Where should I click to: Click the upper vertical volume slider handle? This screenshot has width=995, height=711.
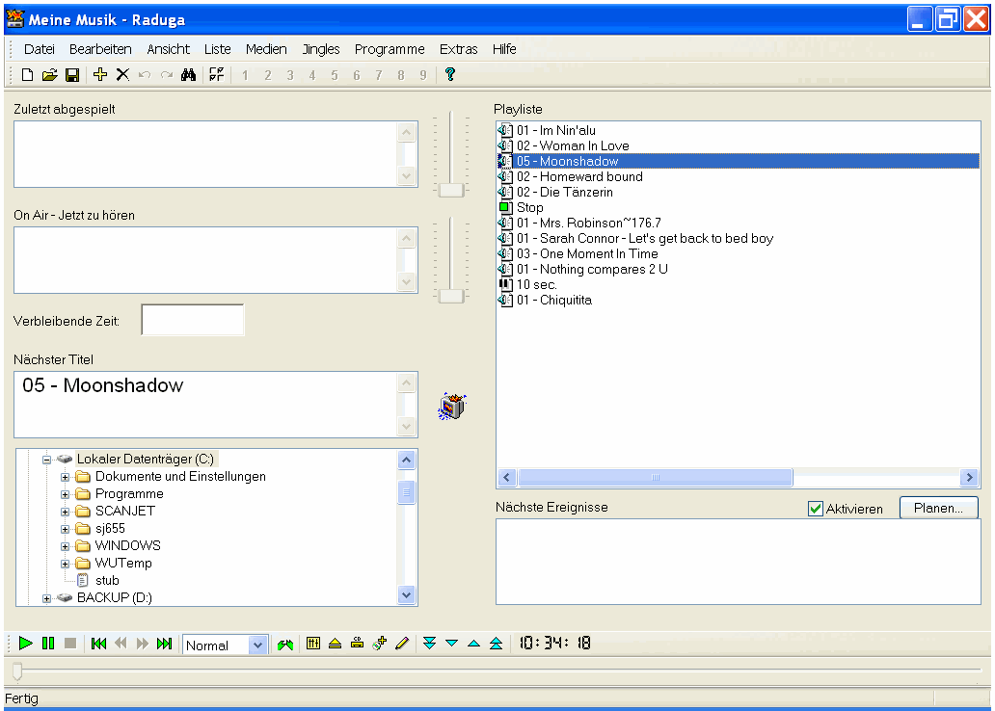point(450,190)
